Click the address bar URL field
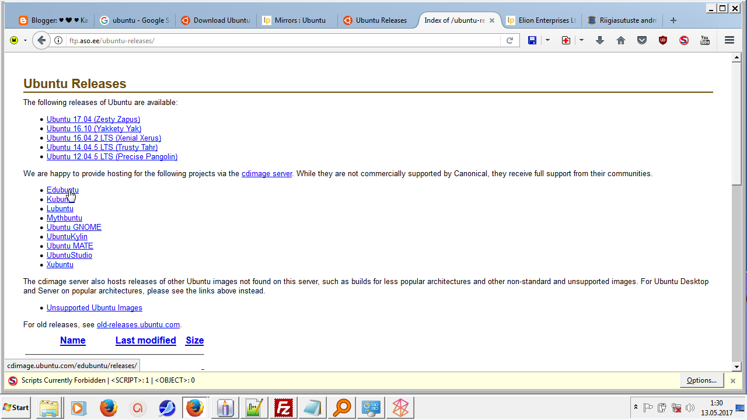 tap(283, 40)
